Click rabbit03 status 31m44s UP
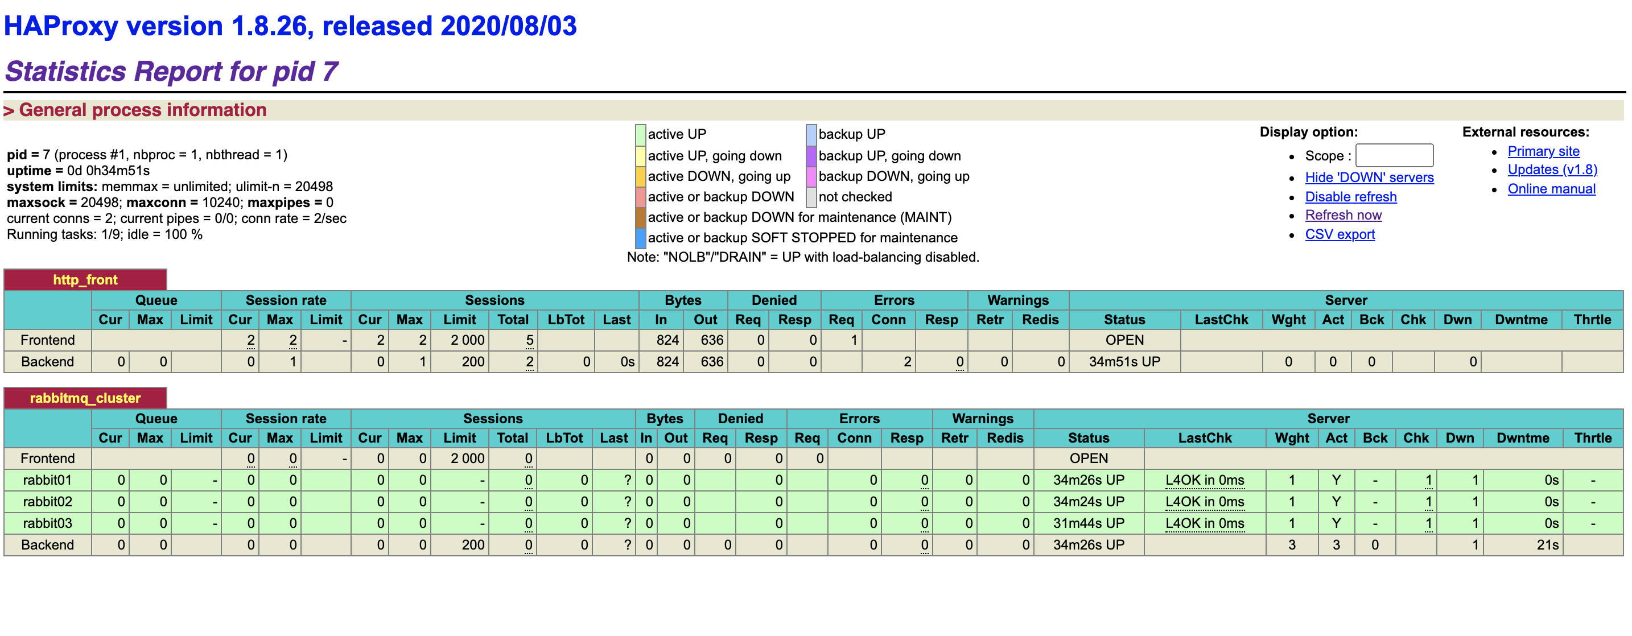Screen dimensions: 1632x636 (1089, 523)
